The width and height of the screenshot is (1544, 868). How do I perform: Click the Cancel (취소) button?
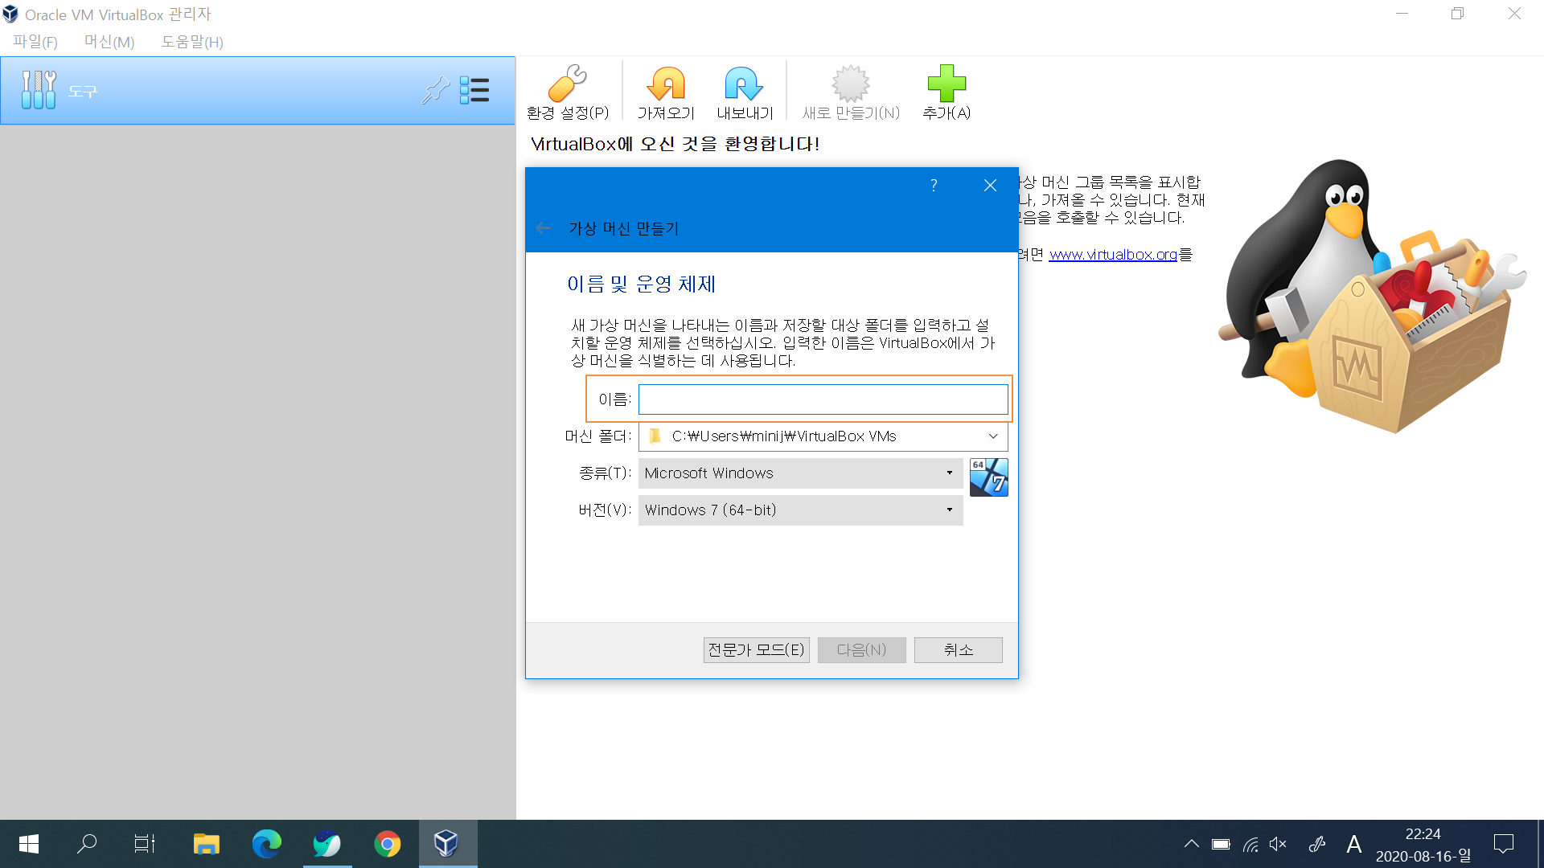tap(958, 650)
